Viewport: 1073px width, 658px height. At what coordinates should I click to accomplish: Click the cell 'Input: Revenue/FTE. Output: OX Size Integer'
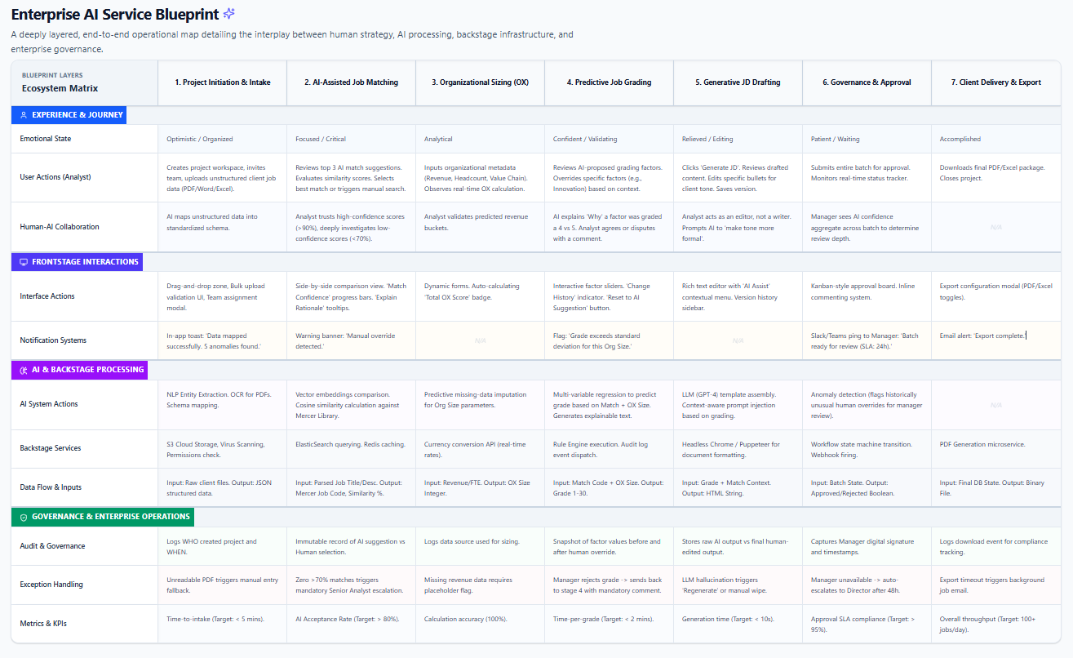480,487
